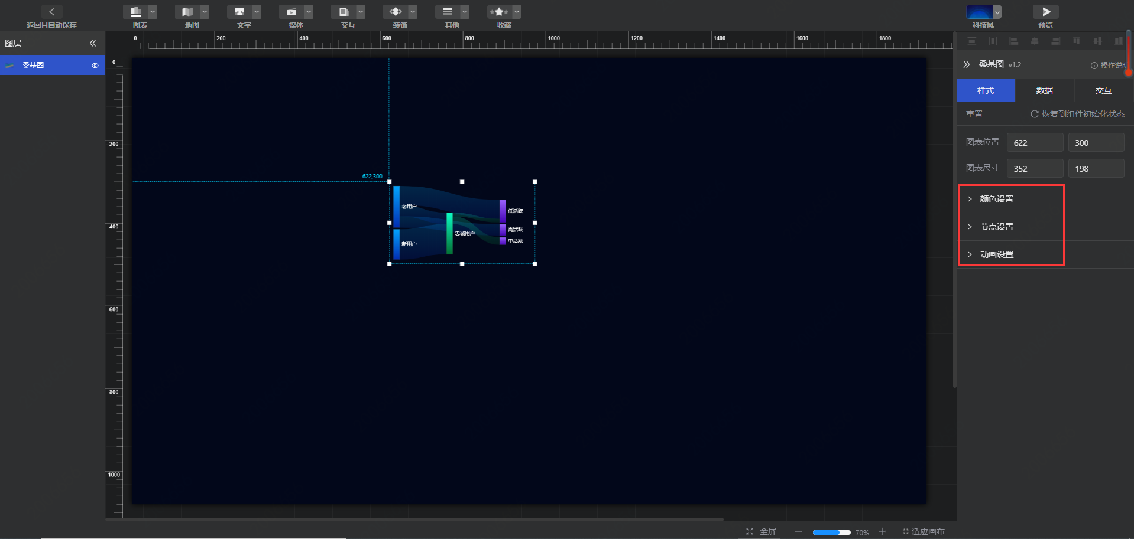Click the 全屏 text button
1134x539 pixels.
(768, 531)
